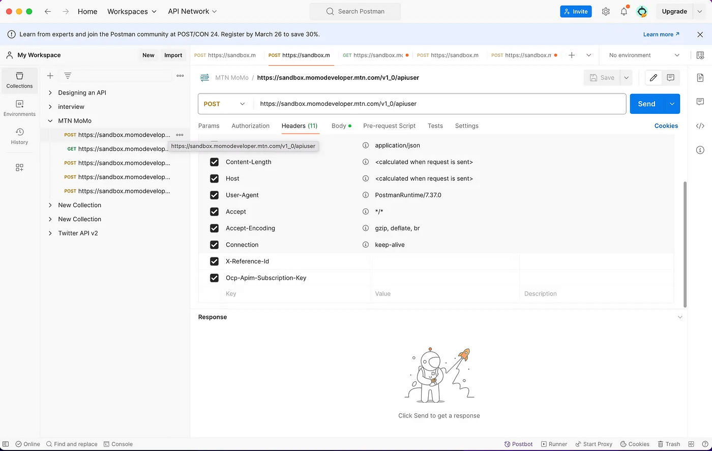This screenshot has width=712, height=451.
Task: Open settings with the gear icon
Action: click(606, 11)
